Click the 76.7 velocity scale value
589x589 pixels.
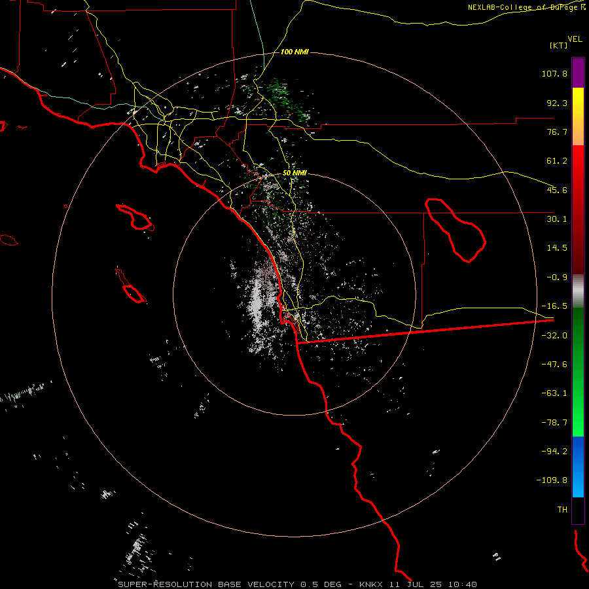click(557, 132)
